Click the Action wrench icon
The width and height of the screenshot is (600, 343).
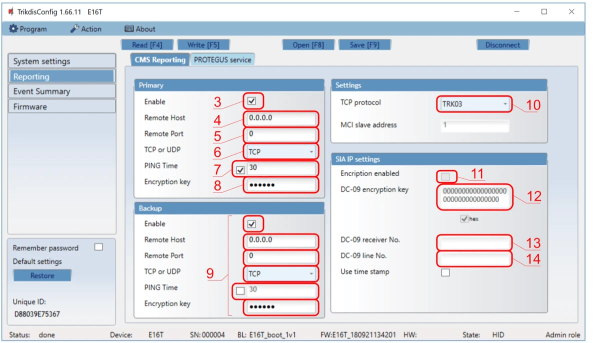85,29
